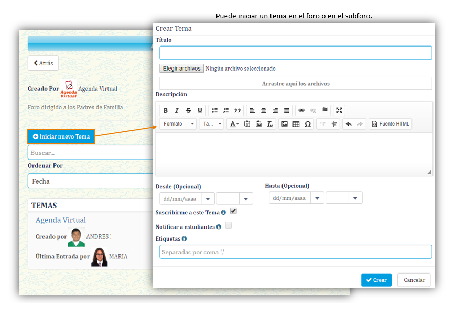Open Agenda Virtual topic link

pyautogui.click(x=61, y=220)
